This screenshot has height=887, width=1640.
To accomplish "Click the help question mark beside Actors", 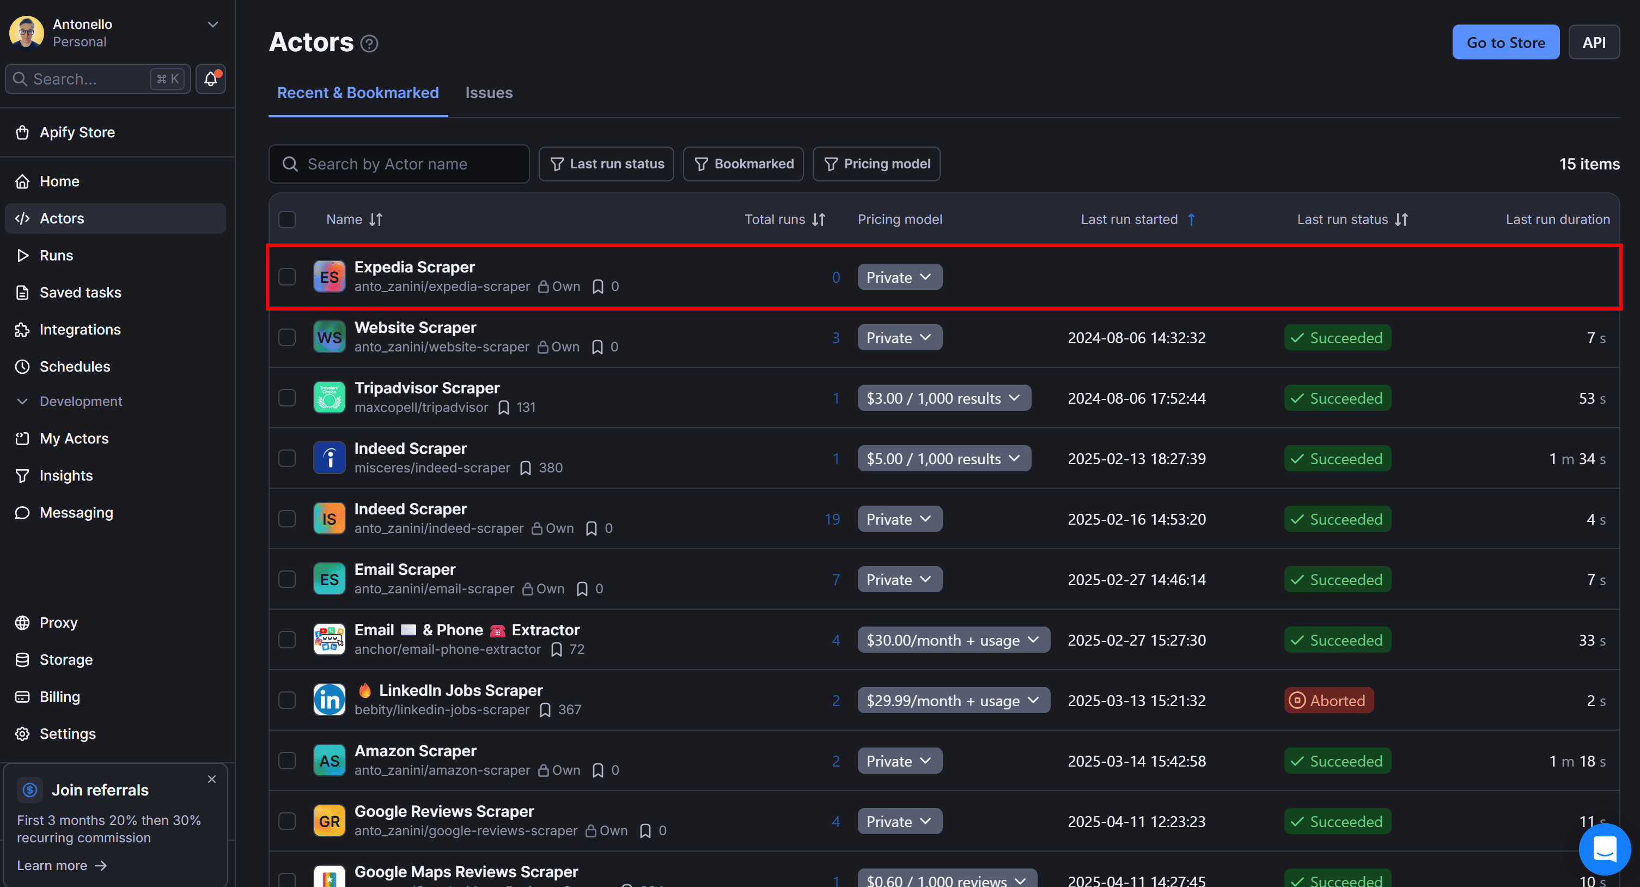I will click(369, 43).
